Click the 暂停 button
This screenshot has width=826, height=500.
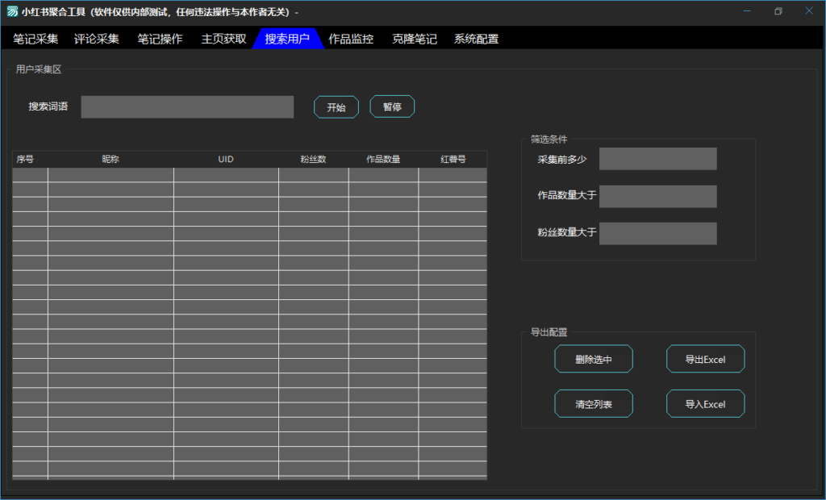coord(392,106)
